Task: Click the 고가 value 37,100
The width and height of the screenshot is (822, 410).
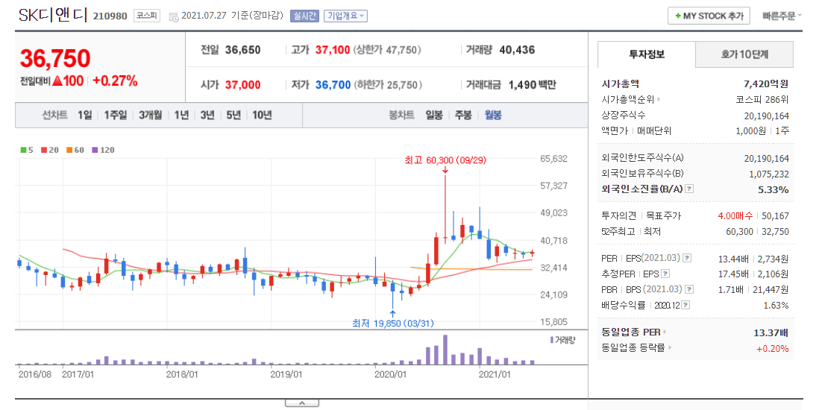Action: coord(333,50)
